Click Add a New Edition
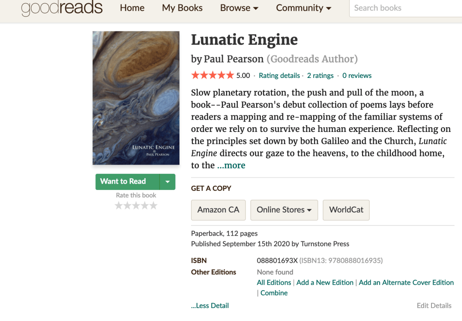This screenshot has height=321, width=462. tap(325, 282)
